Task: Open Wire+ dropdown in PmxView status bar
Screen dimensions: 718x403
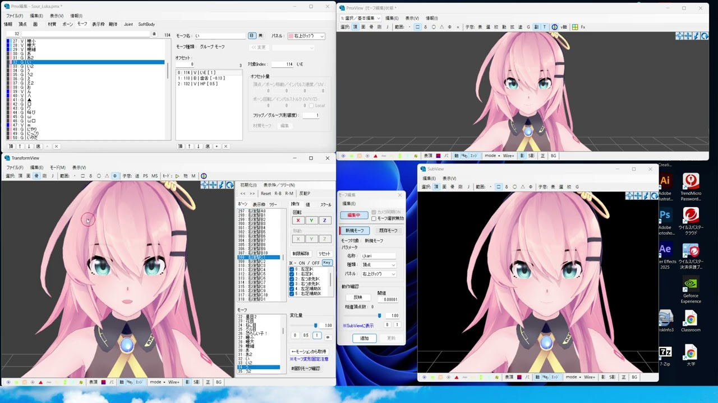Action: click(x=508, y=156)
